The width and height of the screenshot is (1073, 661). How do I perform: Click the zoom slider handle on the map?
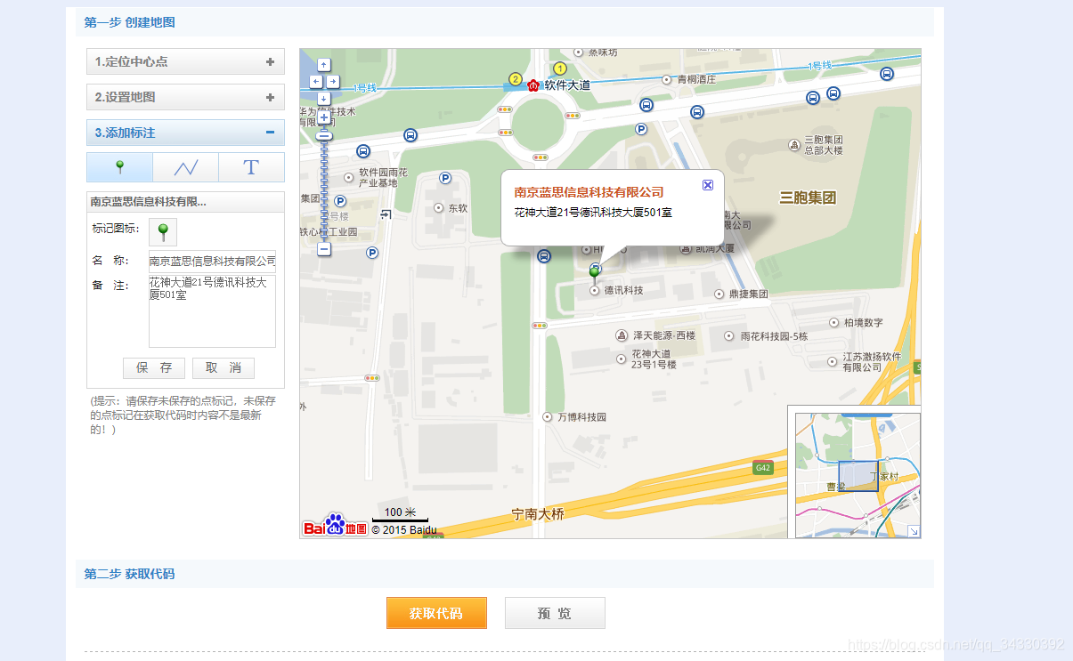324,135
